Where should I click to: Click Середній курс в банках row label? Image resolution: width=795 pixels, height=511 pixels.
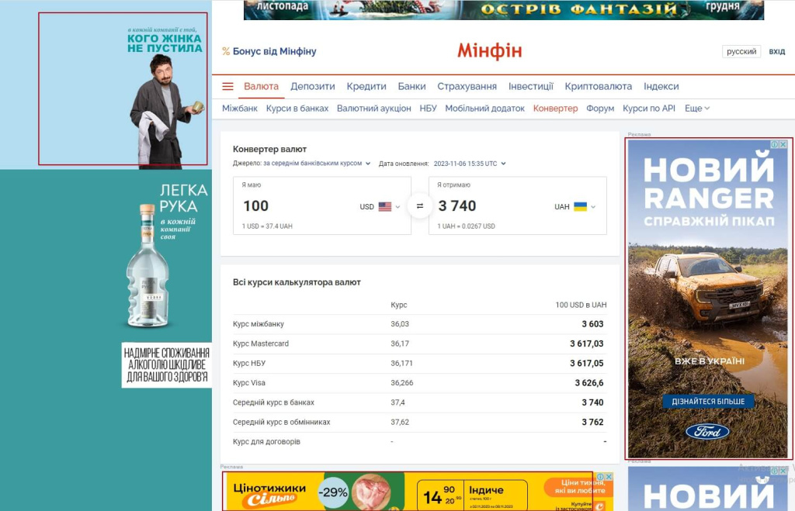click(x=273, y=402)
